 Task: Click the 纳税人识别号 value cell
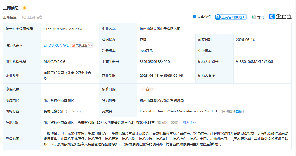pyautogui.click(x=262, y=62)
